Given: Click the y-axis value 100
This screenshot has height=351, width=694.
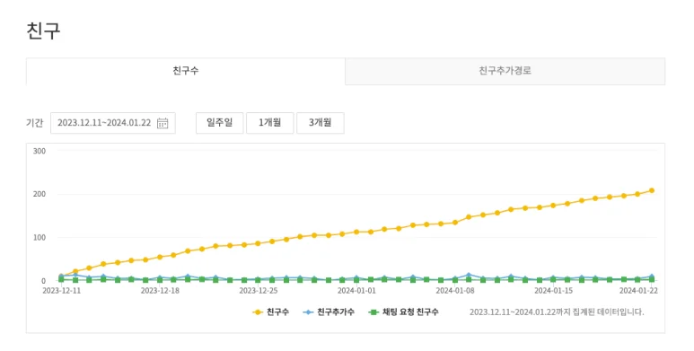Looking at the screenshot, I should (x=40, y=238).
